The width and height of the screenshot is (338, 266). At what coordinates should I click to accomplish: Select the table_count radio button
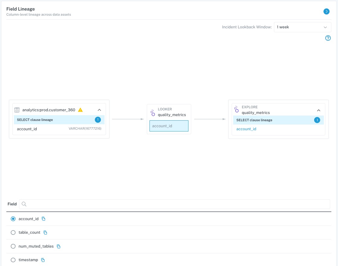[x=13, y=233]
